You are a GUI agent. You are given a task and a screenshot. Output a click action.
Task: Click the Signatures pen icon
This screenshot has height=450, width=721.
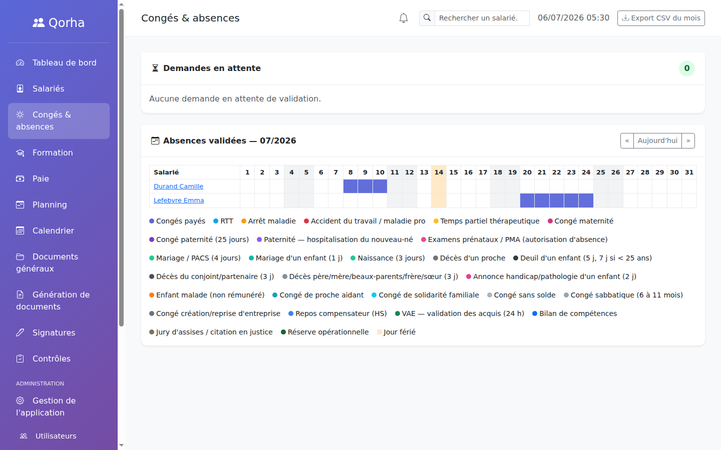click(x=20, y=332)
